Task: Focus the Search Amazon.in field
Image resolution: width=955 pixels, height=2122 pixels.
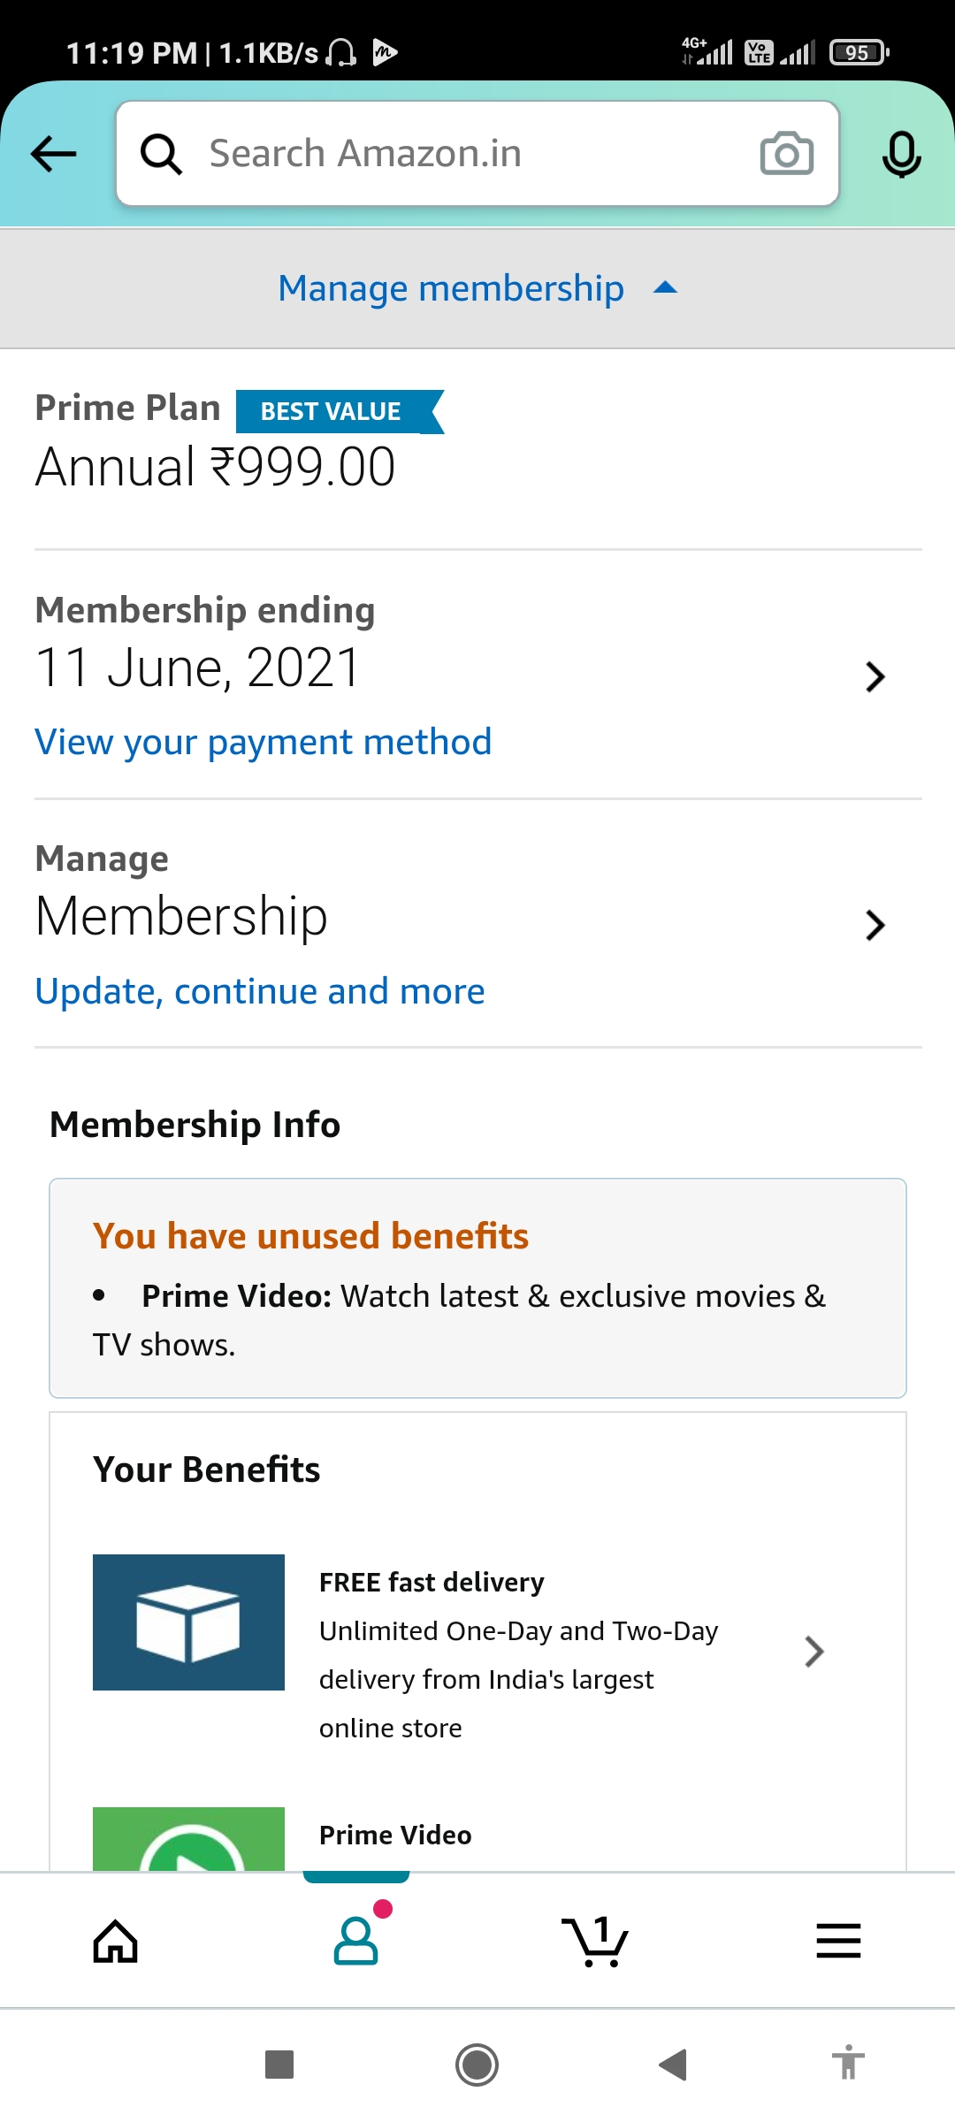Action: click(x=469, y=154)
